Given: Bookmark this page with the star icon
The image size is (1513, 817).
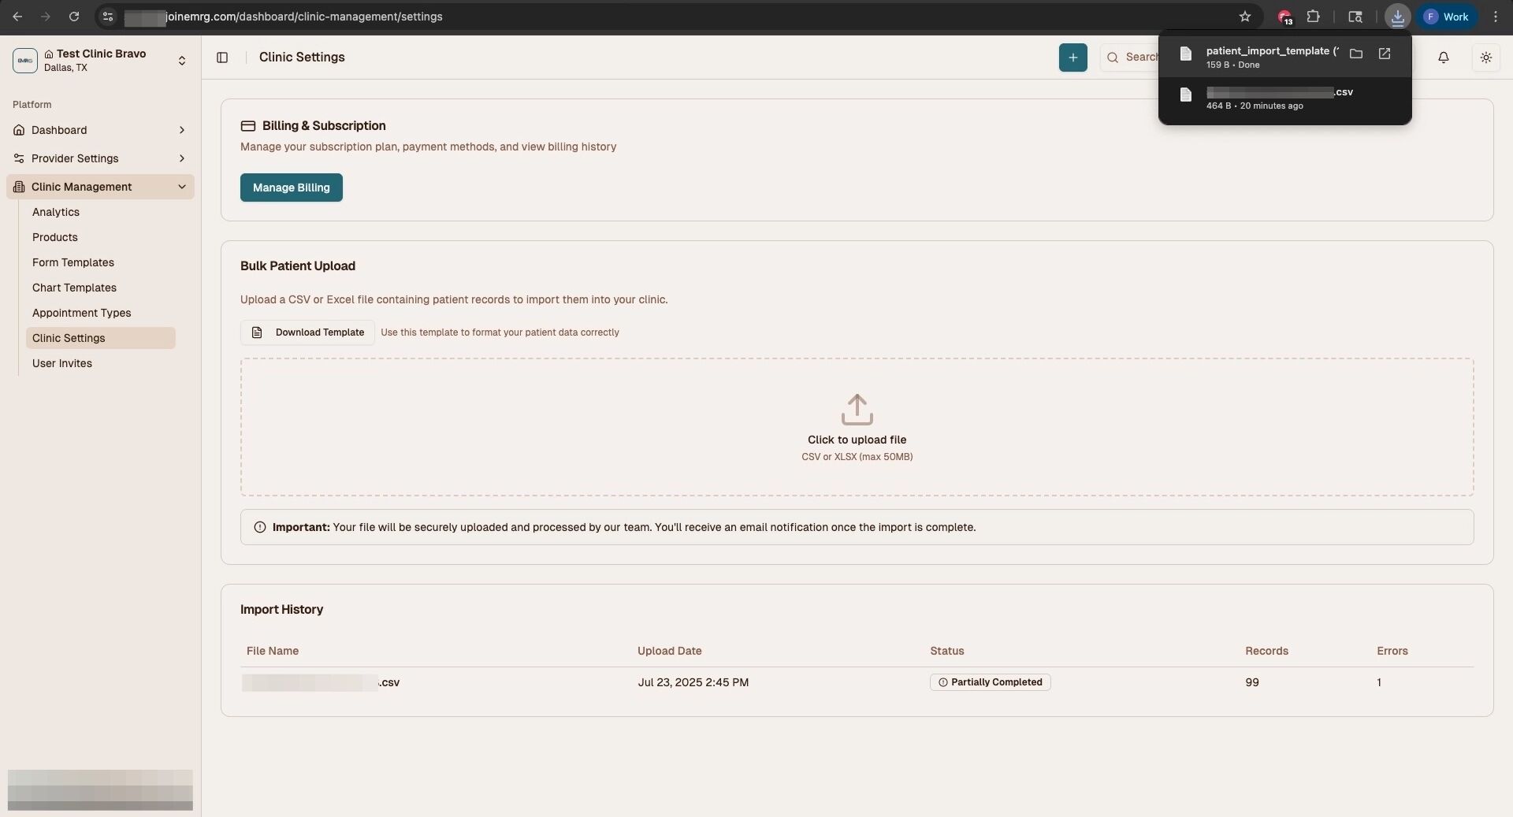Looking at the screenshot, I should (1245, 17).
